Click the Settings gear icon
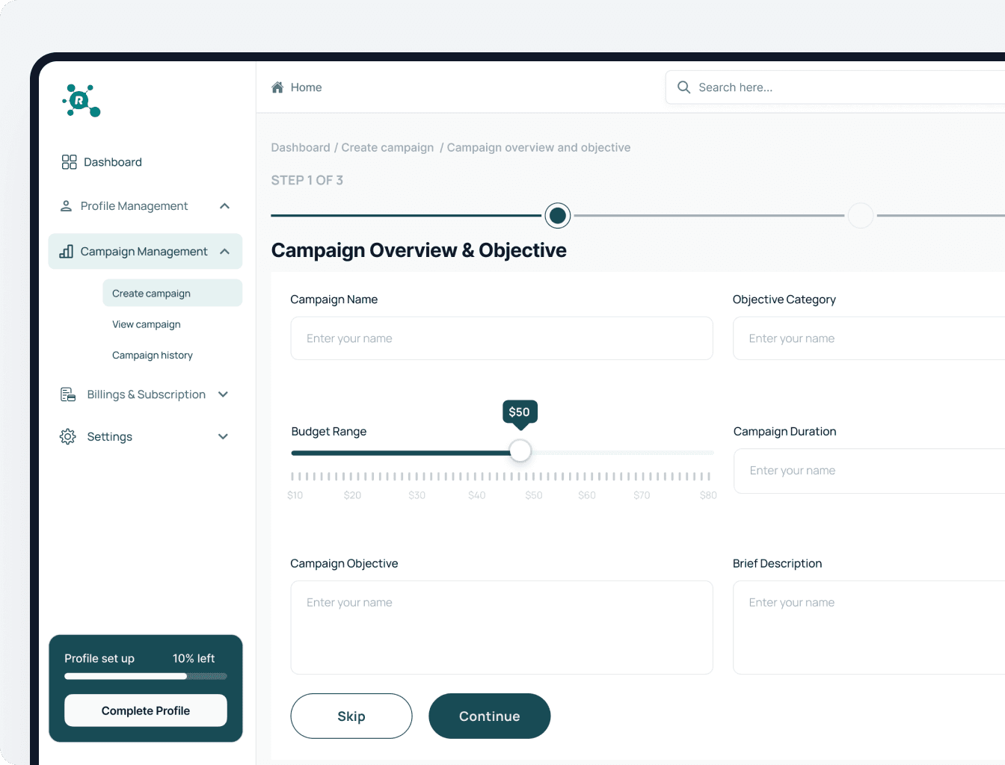This screenshot has width=1005, height=765. click(x=68, y=437)
